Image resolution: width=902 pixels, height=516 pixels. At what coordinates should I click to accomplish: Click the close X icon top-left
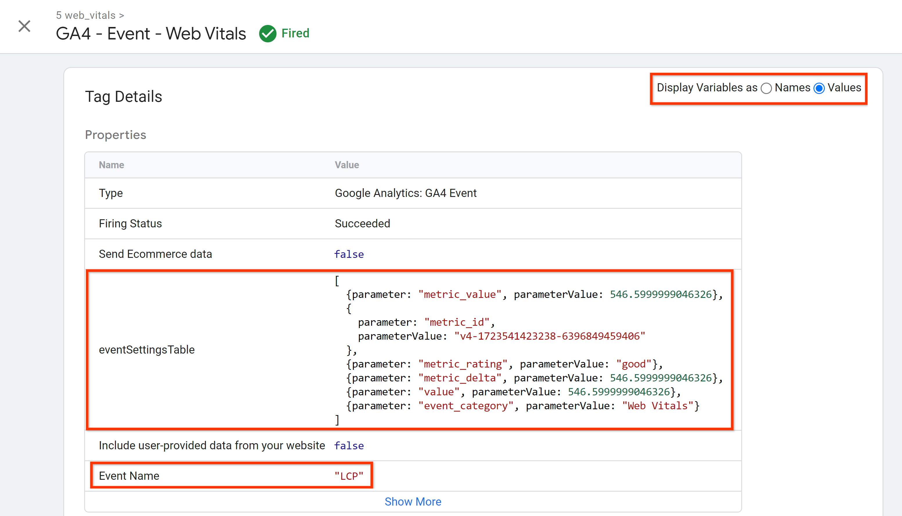point(24,26)
